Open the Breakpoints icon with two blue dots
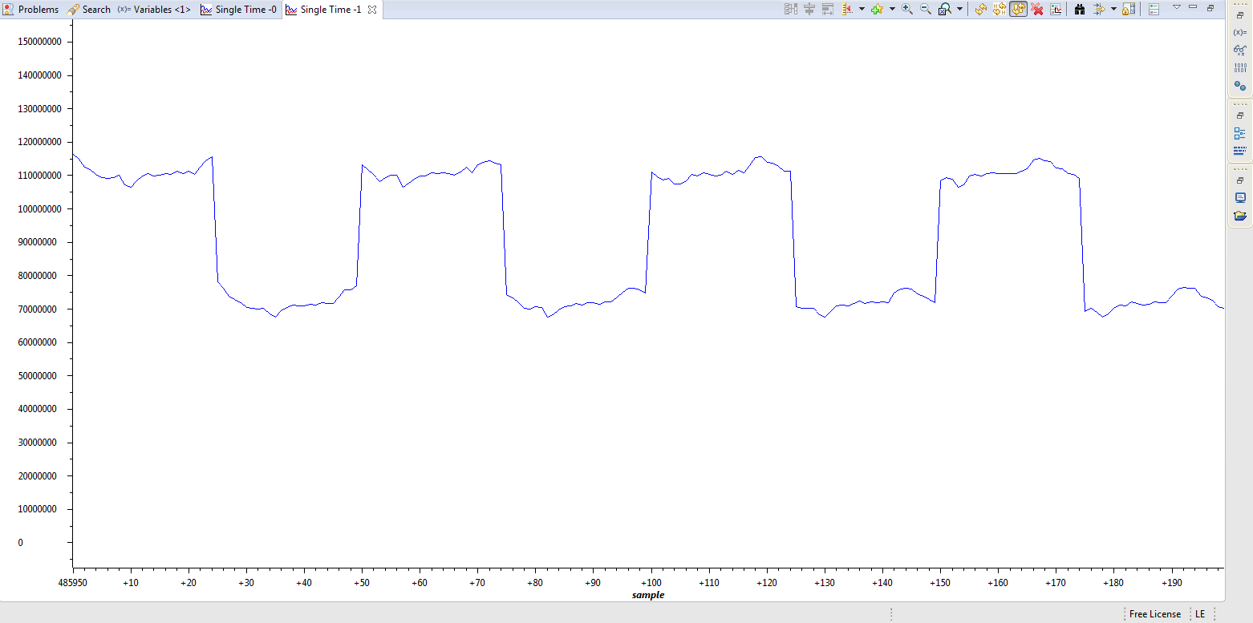1253x623 pixels. click(x=1240, y=85)
